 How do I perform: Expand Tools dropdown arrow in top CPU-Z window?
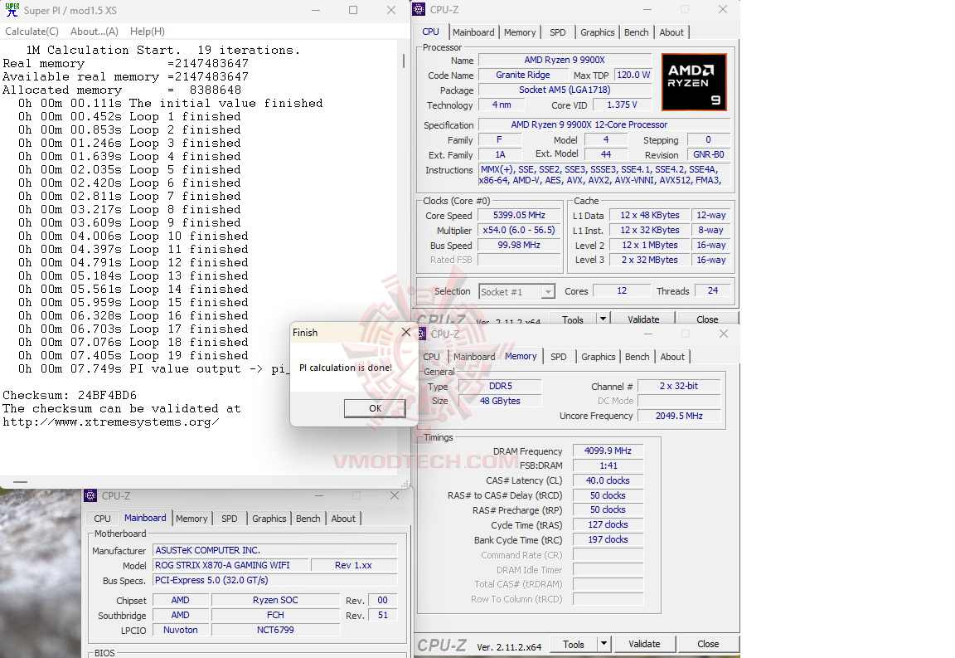603,319
